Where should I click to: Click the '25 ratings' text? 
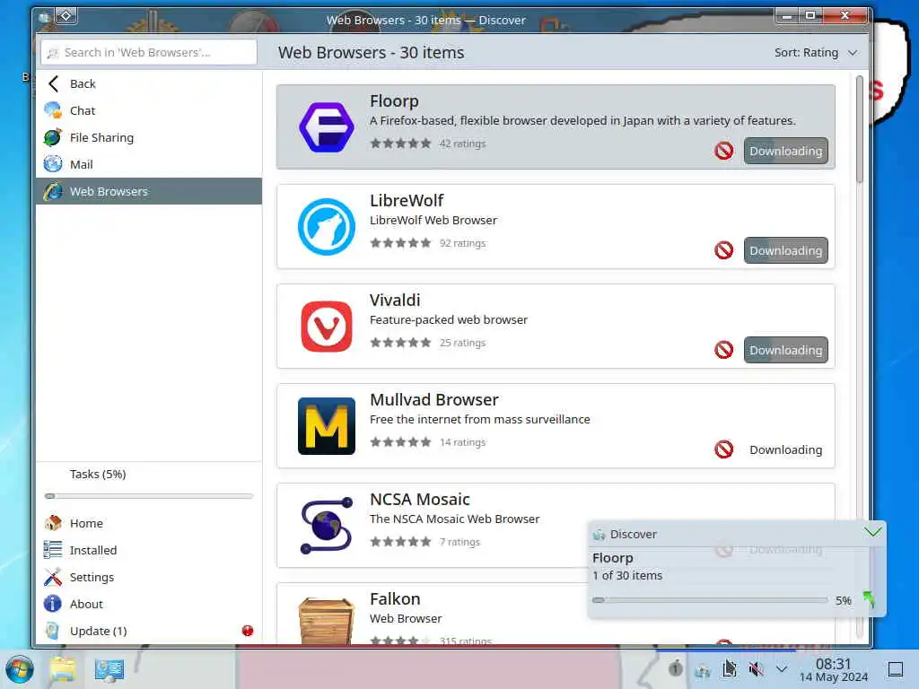tap(462, 343)
